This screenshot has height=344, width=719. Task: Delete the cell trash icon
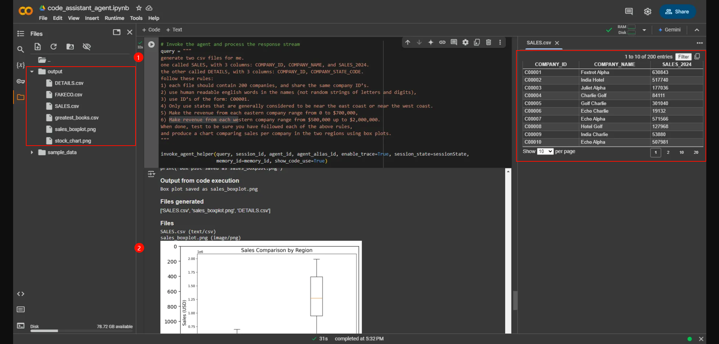(x=489, y=42)
